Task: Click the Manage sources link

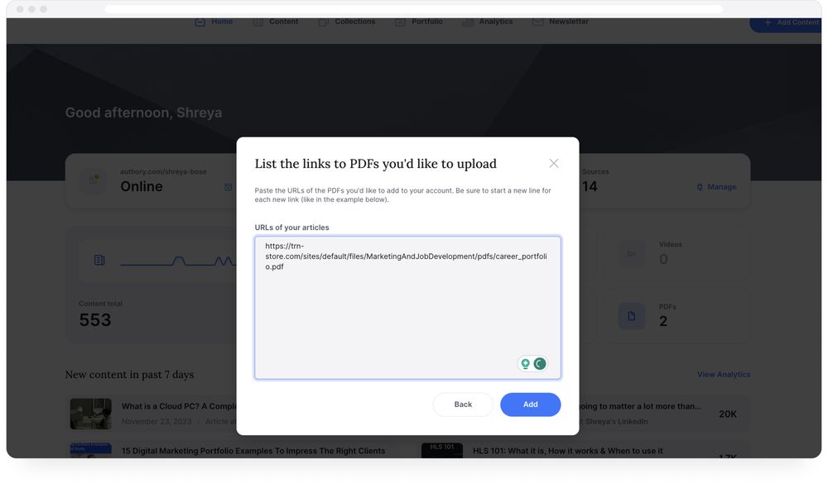Action: coord(717,187)
